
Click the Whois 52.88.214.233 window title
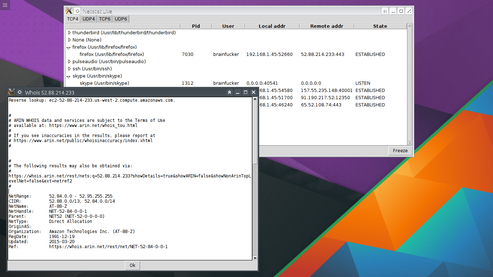[x=49, y=93]
